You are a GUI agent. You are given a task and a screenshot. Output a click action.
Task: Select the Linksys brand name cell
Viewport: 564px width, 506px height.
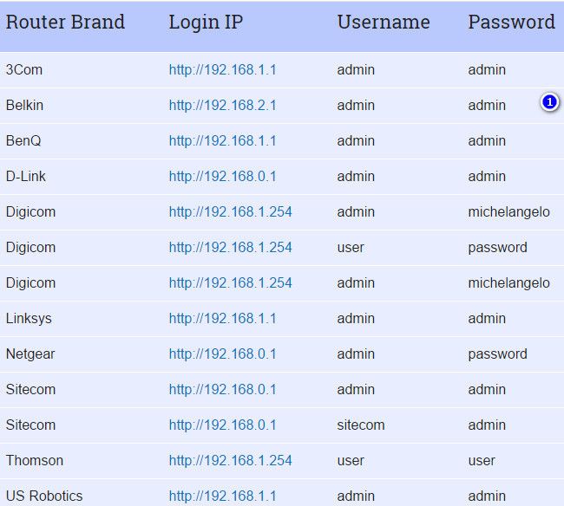pyautogui.click(x=29, y=319)
